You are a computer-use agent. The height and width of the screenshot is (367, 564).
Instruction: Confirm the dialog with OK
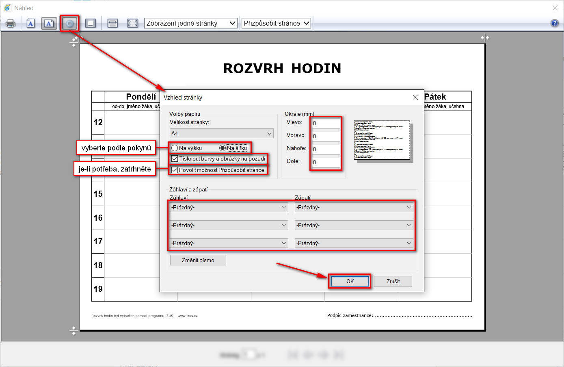tap(350, 281)
